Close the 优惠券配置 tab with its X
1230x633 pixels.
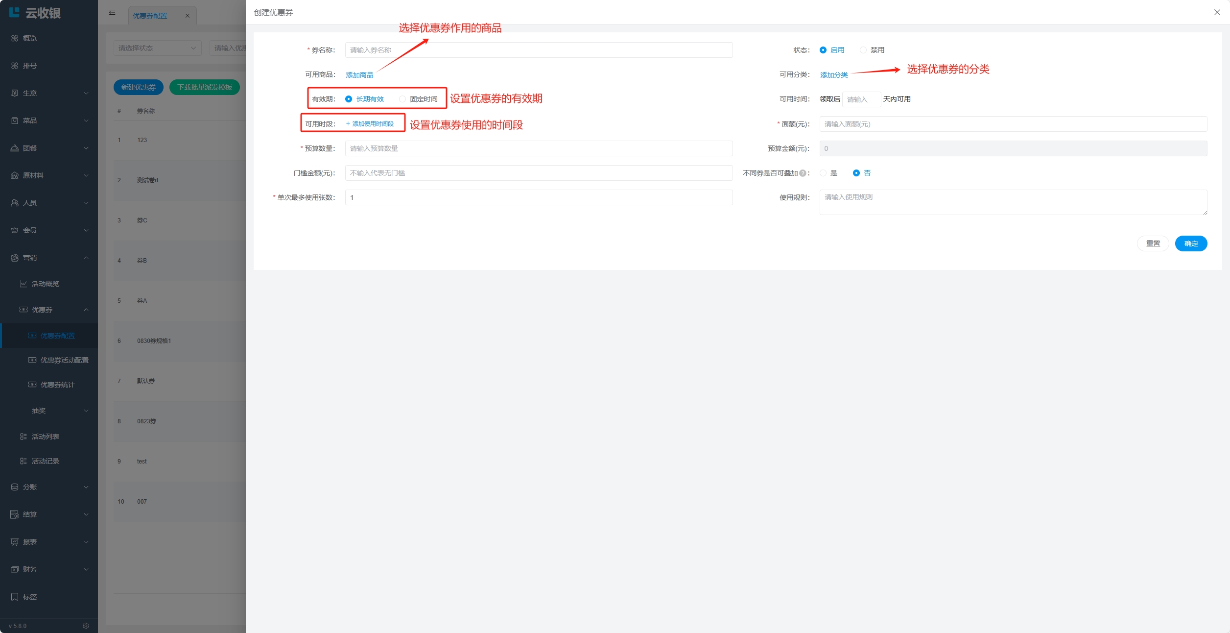tap(187, 16)
